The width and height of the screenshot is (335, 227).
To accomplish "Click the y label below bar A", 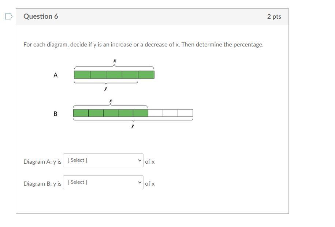I will [x=105, y=88].
